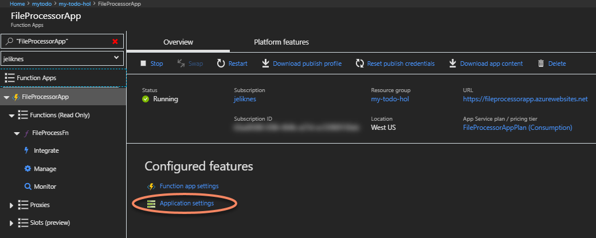This screenshot has height=238, width=596.
Task: Click the Function Apps list icon
Action: pos(10,78)
